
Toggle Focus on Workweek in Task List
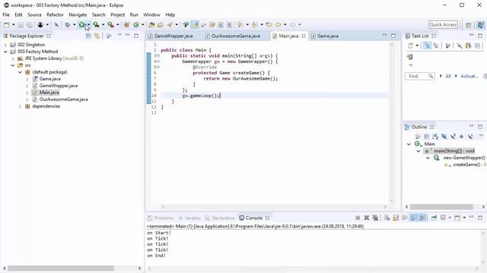click(x=447, y=45)
